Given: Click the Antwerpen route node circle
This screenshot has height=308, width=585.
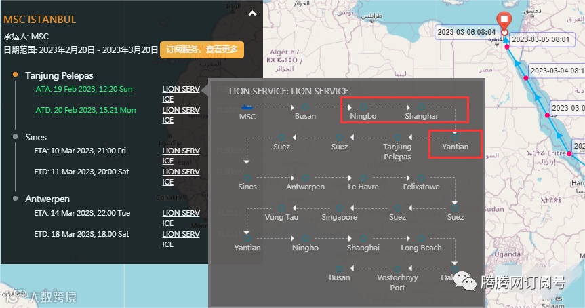Looking at the screenshot, I should [x=305, y=178].
